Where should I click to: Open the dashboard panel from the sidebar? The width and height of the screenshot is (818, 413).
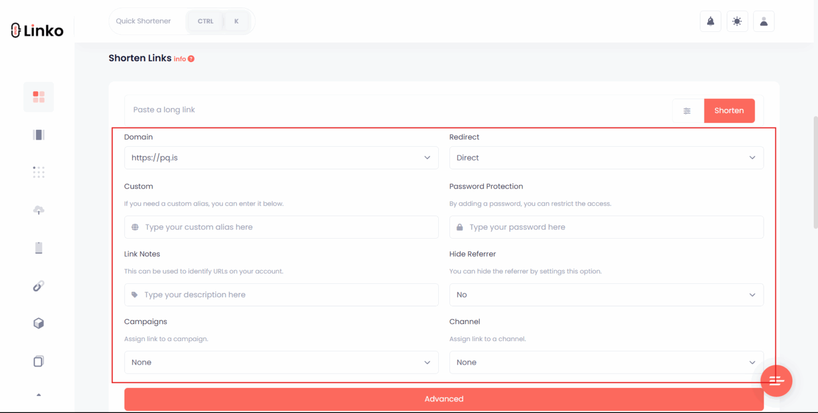(x=38, y=97)
